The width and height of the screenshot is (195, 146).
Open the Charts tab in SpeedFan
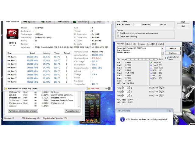pyautogui.click(x=160, y=44)
